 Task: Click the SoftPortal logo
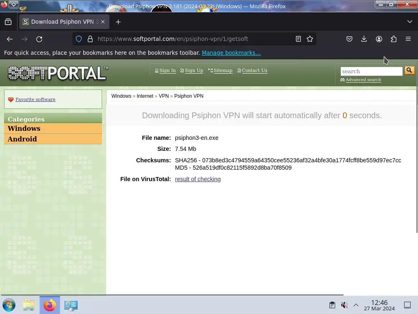click(x=58, y=73)
